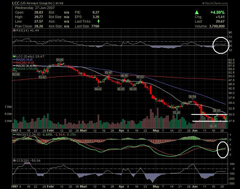This screenshot has height=189, width=240.
Task: Click the RSI(14) panel icon
Action: point(14,30)
